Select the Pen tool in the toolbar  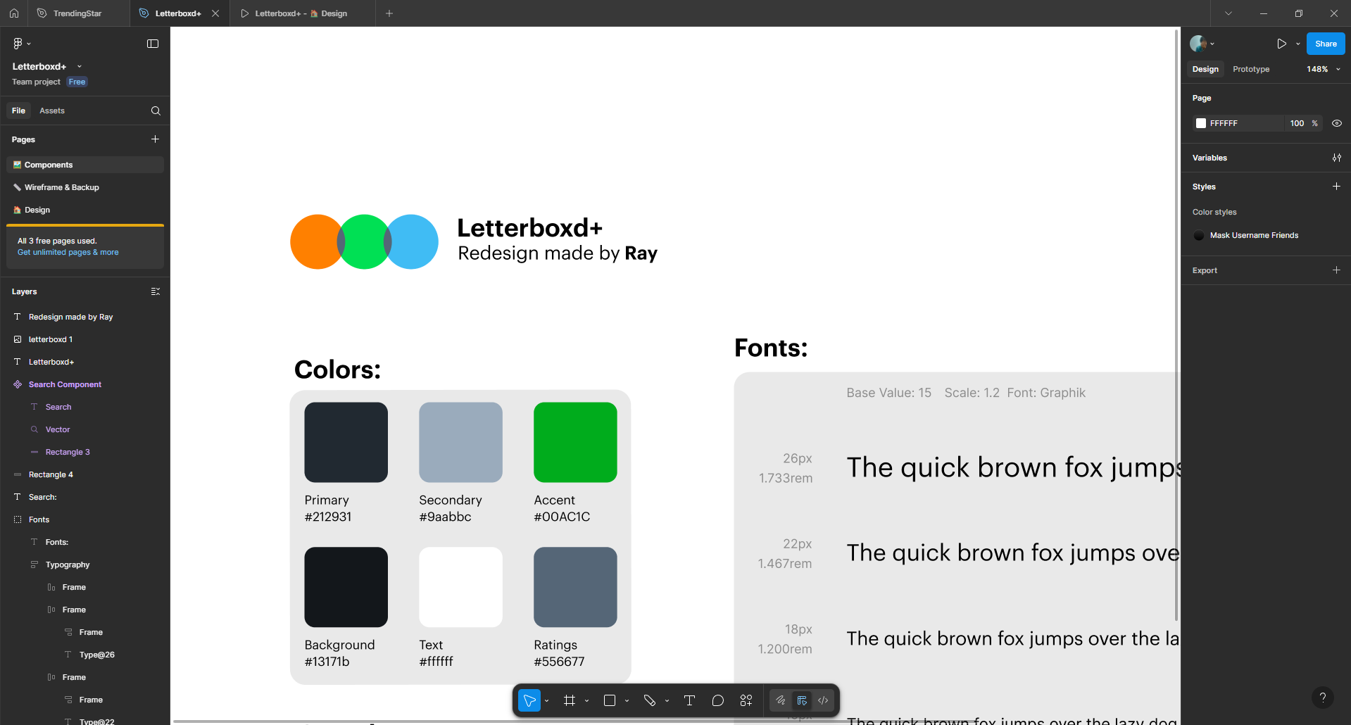coord(650,700)
